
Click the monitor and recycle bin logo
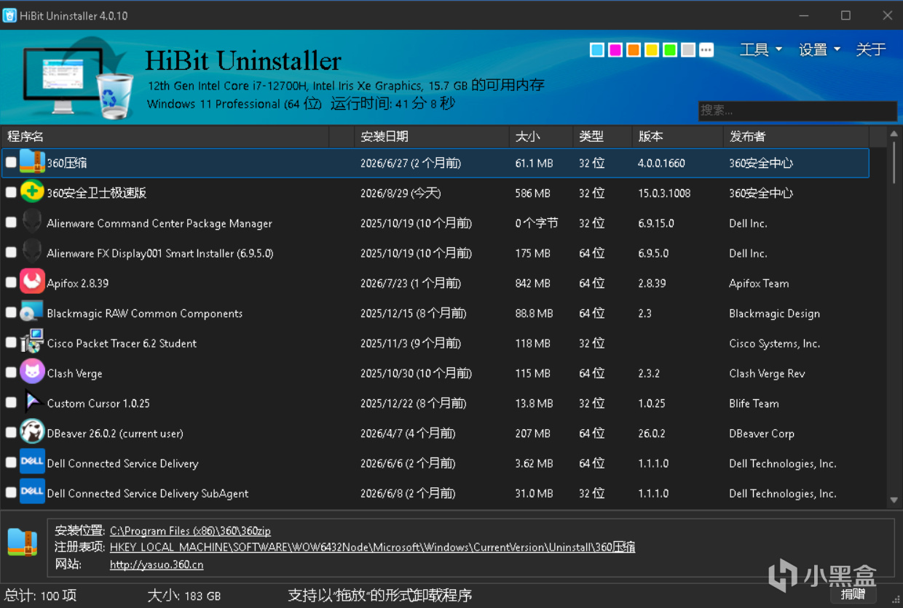(x=78, y=80)
